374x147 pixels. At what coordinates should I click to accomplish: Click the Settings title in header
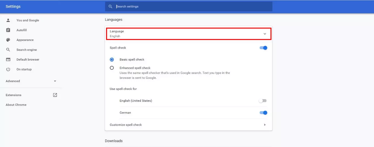coord(13,6)
